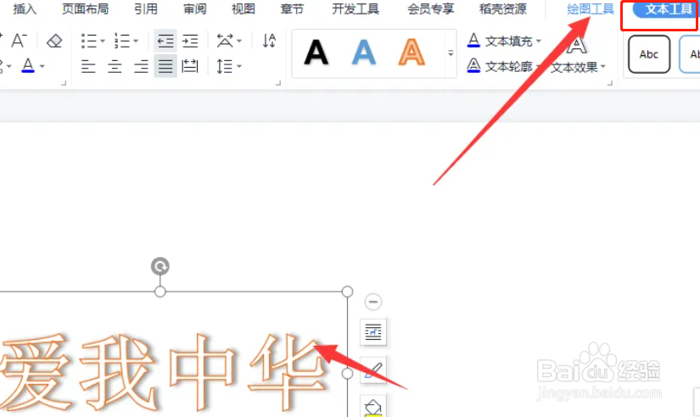Select the blue preset text style A
The image size is (700, 417).
[x=364, y=53]
